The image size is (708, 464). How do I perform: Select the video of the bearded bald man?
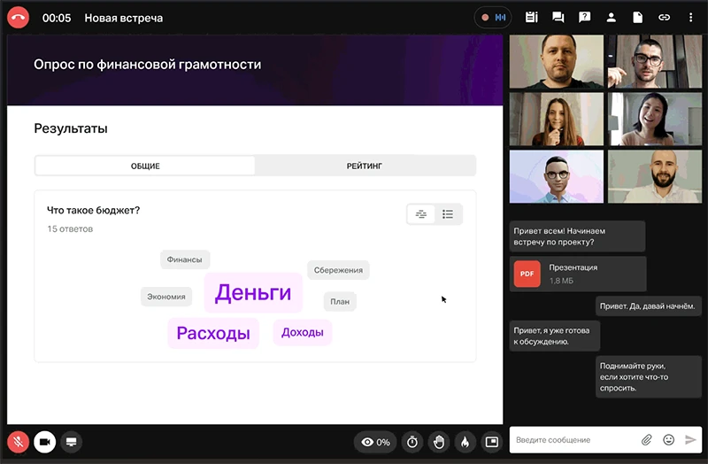[x=655, y=176]
